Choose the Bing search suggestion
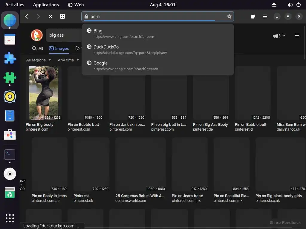The height and width of the screenshot is (229, 306). coord(158,33)
